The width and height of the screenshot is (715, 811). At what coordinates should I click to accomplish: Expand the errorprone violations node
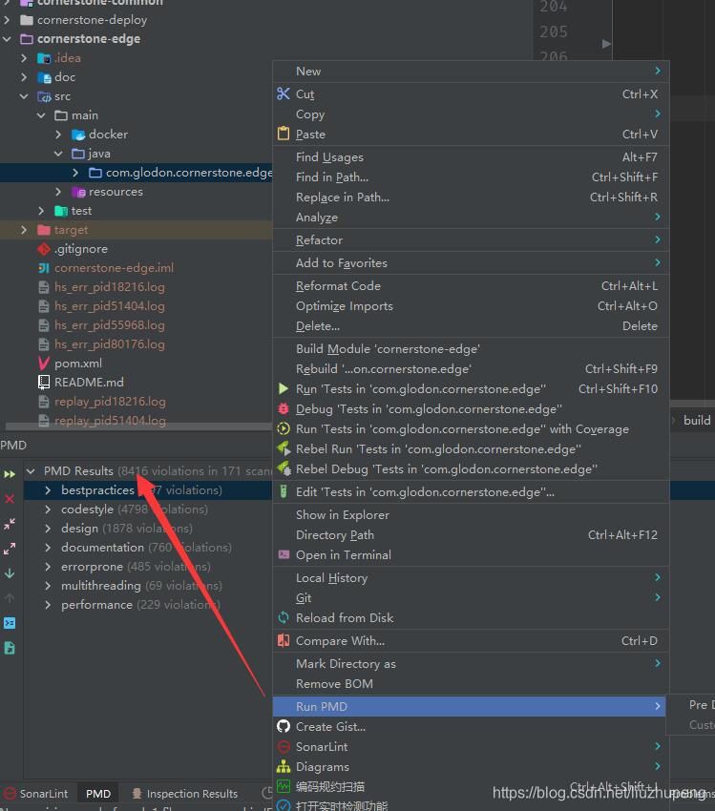pos(48,567)
